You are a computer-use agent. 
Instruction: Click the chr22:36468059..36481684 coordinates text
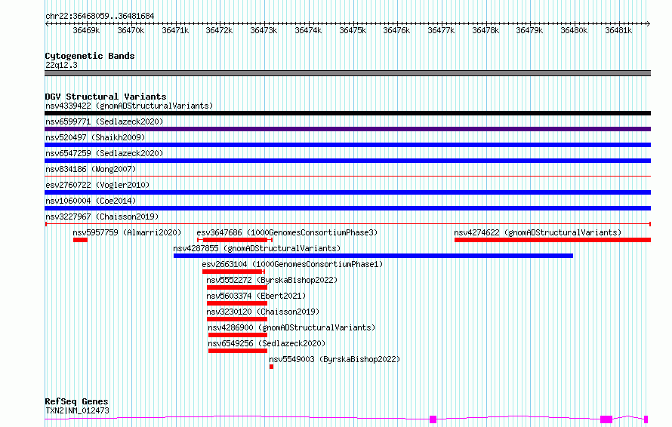(x=100, y=16)
